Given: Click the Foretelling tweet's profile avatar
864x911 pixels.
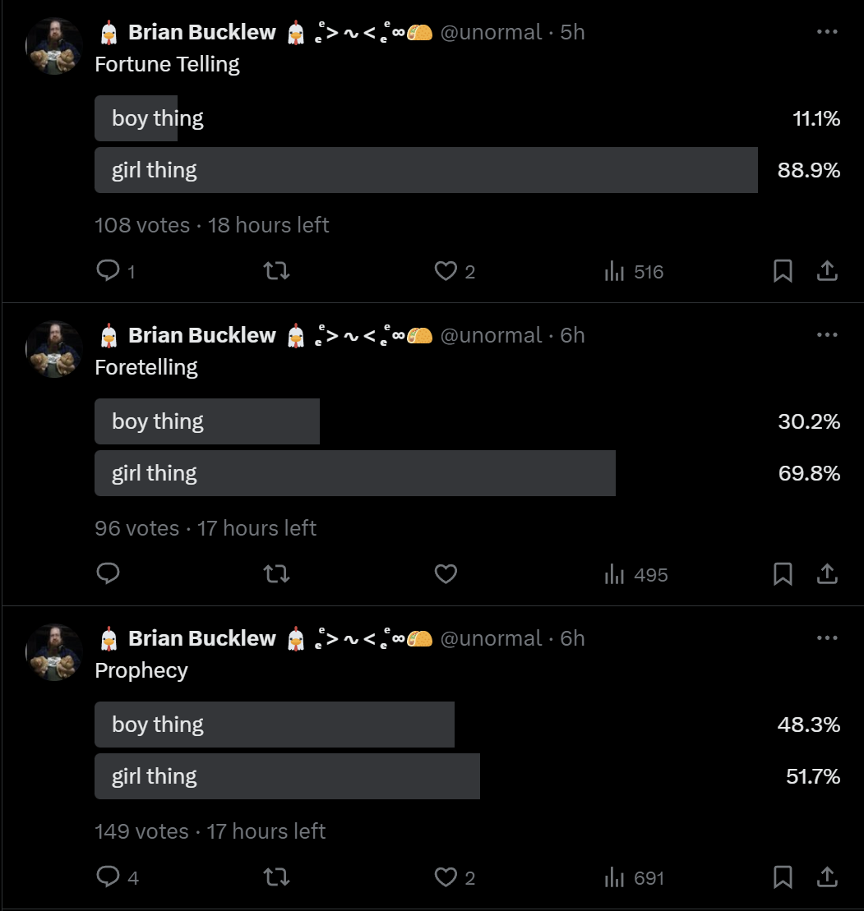Looking at the screenshot, I should (x=54, y=349).
